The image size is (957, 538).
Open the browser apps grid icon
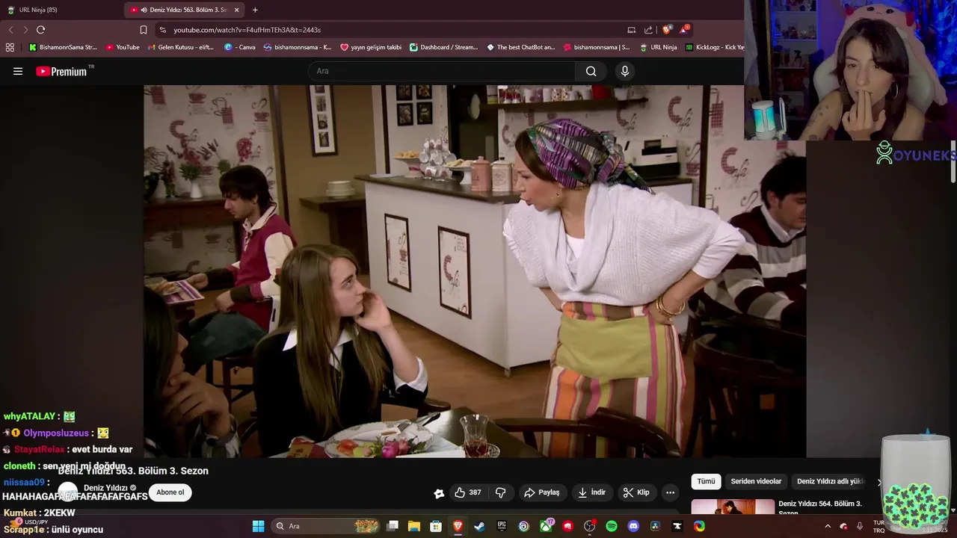pos(10,47)
